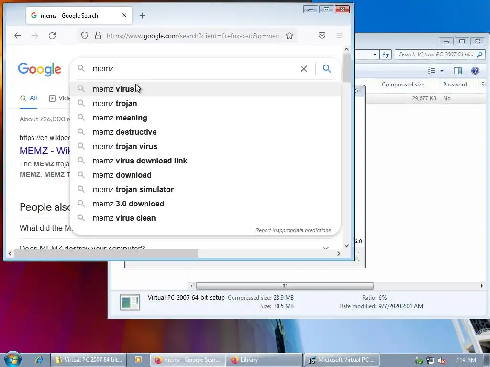Choose suggestion memz trojan

[206, 103]
